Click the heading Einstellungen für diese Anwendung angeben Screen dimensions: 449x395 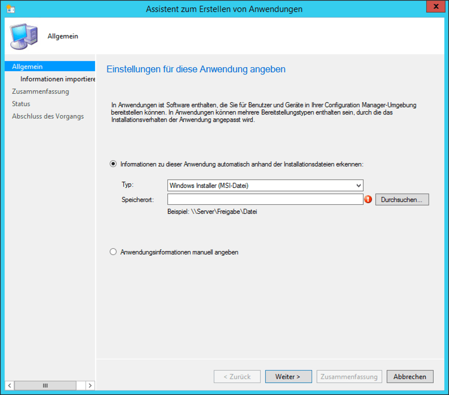coord(196,69)
